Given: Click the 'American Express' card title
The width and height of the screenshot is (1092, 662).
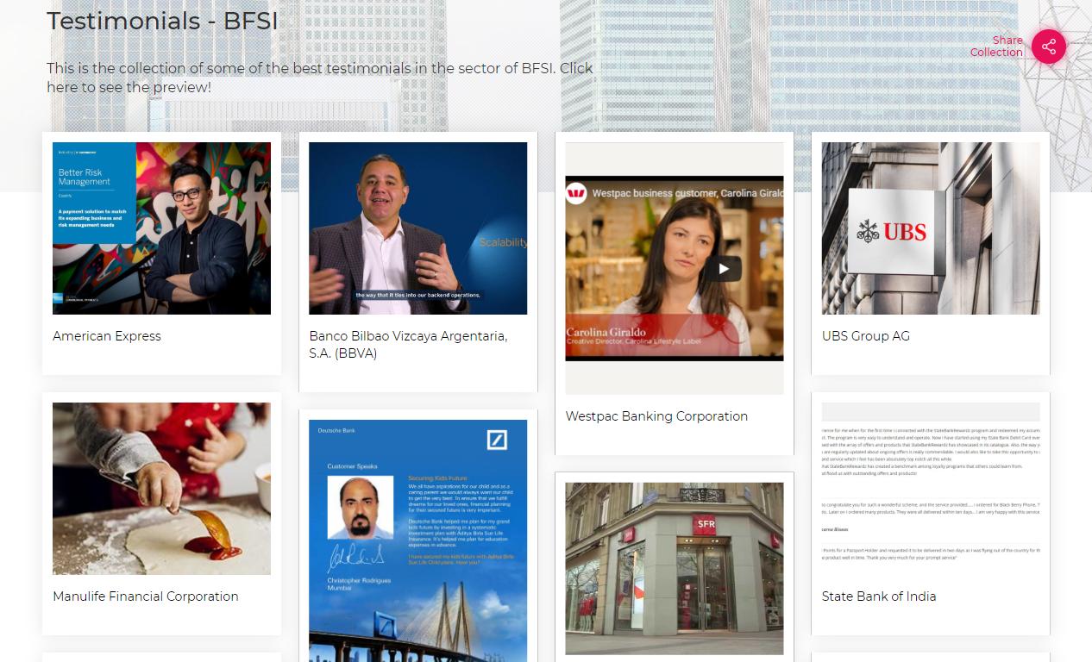Looking at the screenshot, I should (107, 336).
